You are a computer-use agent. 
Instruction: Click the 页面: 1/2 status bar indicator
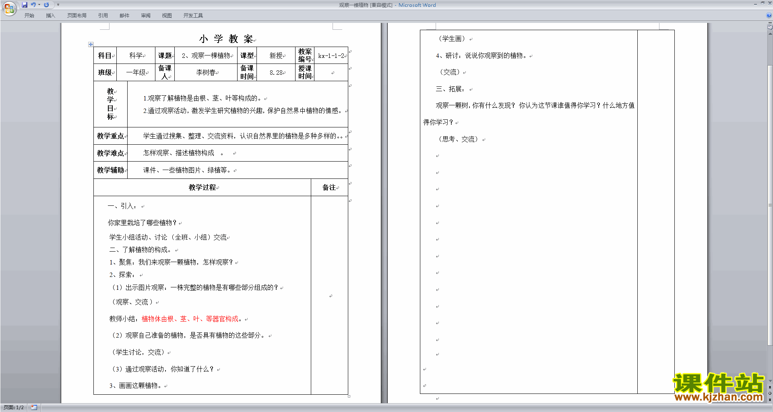(14, 408)
